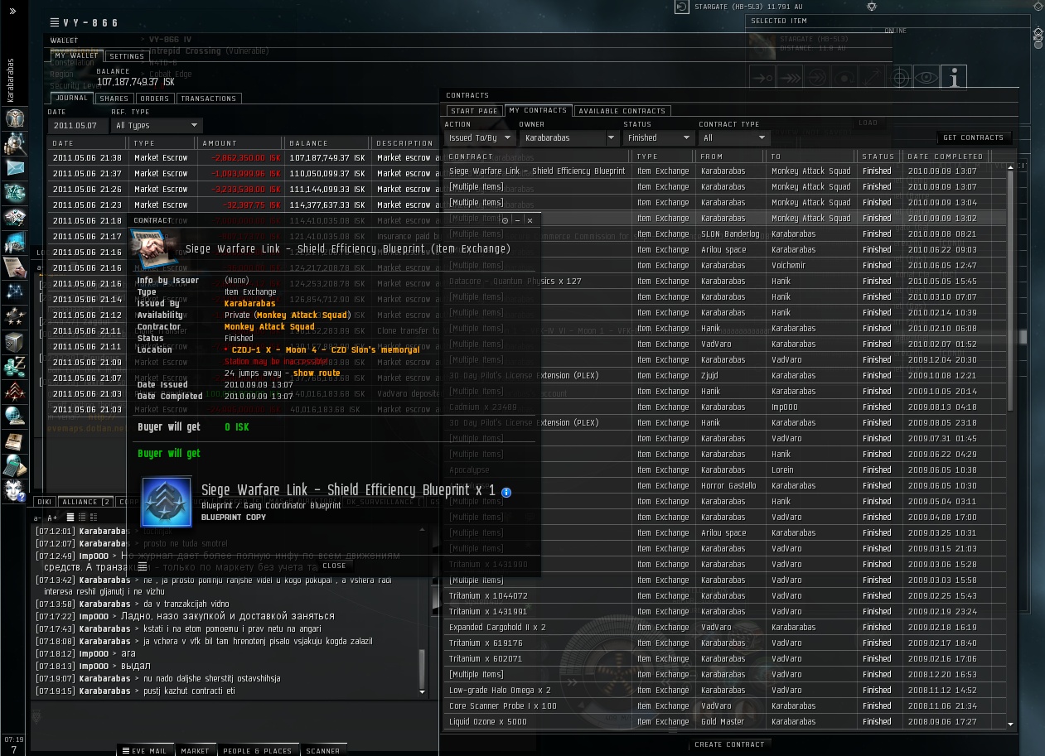The image size is (1045, 756).
Task: Open the red chevrons icon in sidebar
Action: tap(14, 392)
